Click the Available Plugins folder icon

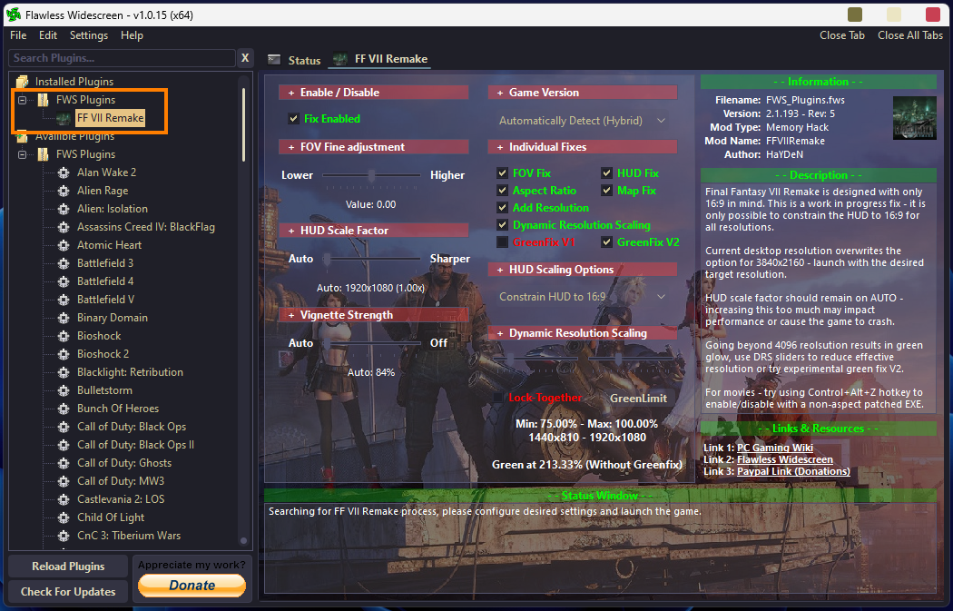click(x=23, y=137)
